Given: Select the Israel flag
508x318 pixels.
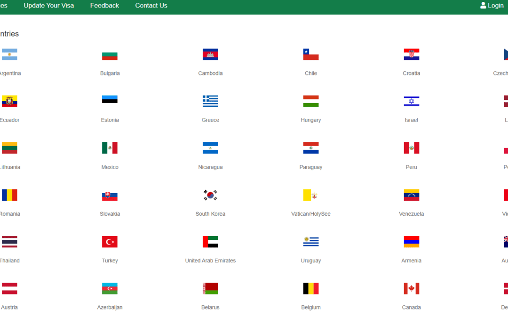Looking at the screenshot, I should click(412, 101).
